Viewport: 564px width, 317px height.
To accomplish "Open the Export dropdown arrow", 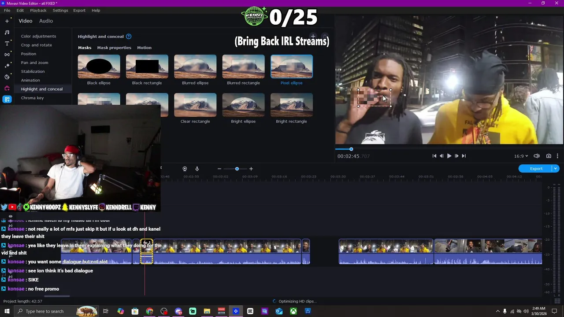I will (556, 169).
